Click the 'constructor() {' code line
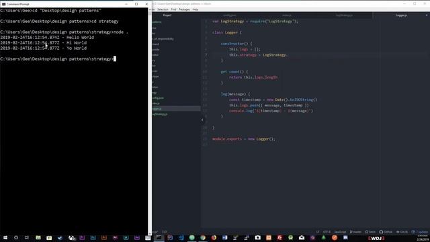 pyautogui.click(x=236, y=44)
